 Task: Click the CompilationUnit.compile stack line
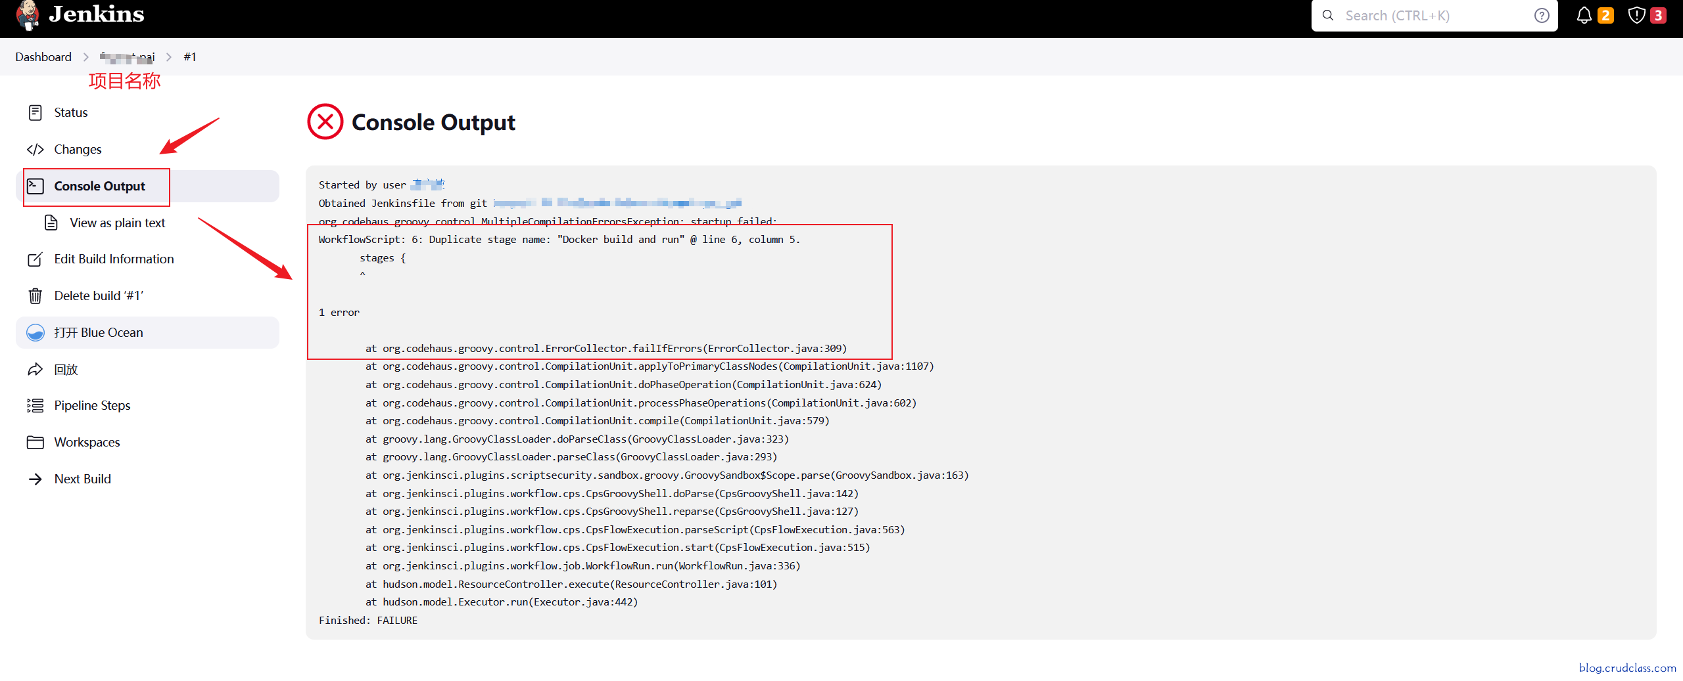(598, 421)
